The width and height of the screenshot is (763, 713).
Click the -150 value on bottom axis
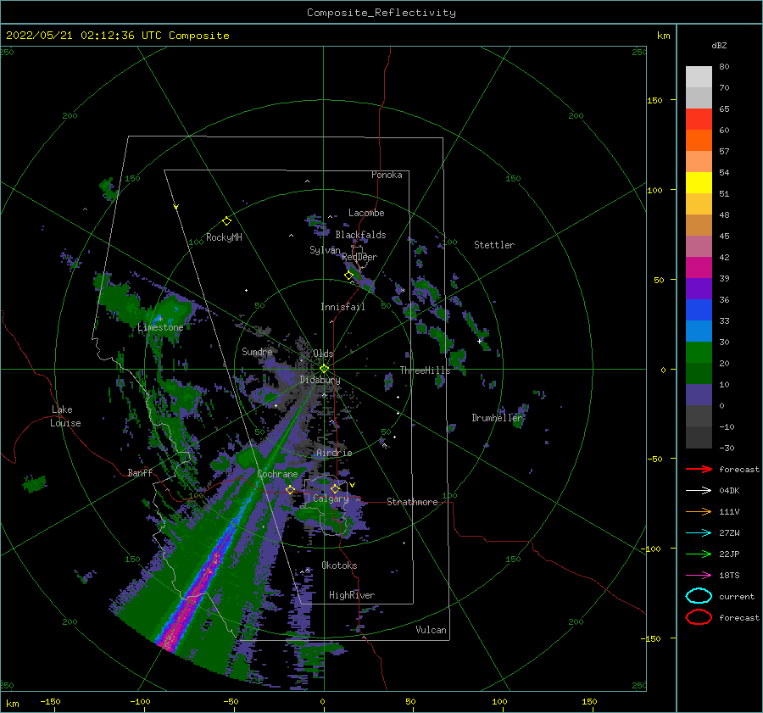coord(50,701)
